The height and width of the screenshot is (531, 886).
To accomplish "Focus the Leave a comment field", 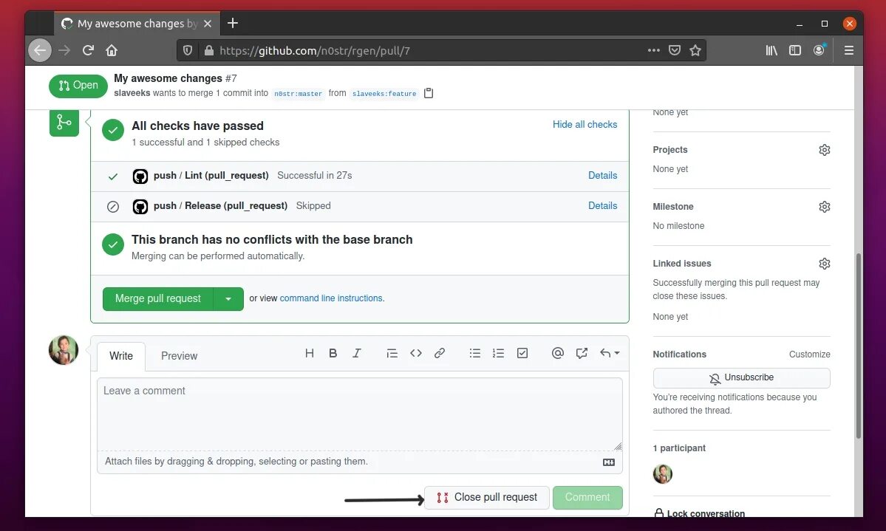I will click(x=360, y=414).
